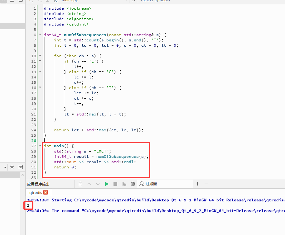The width and height of the screenshot is (285, 235).
Task: Click the 't--;' statement
Action: 79,104
